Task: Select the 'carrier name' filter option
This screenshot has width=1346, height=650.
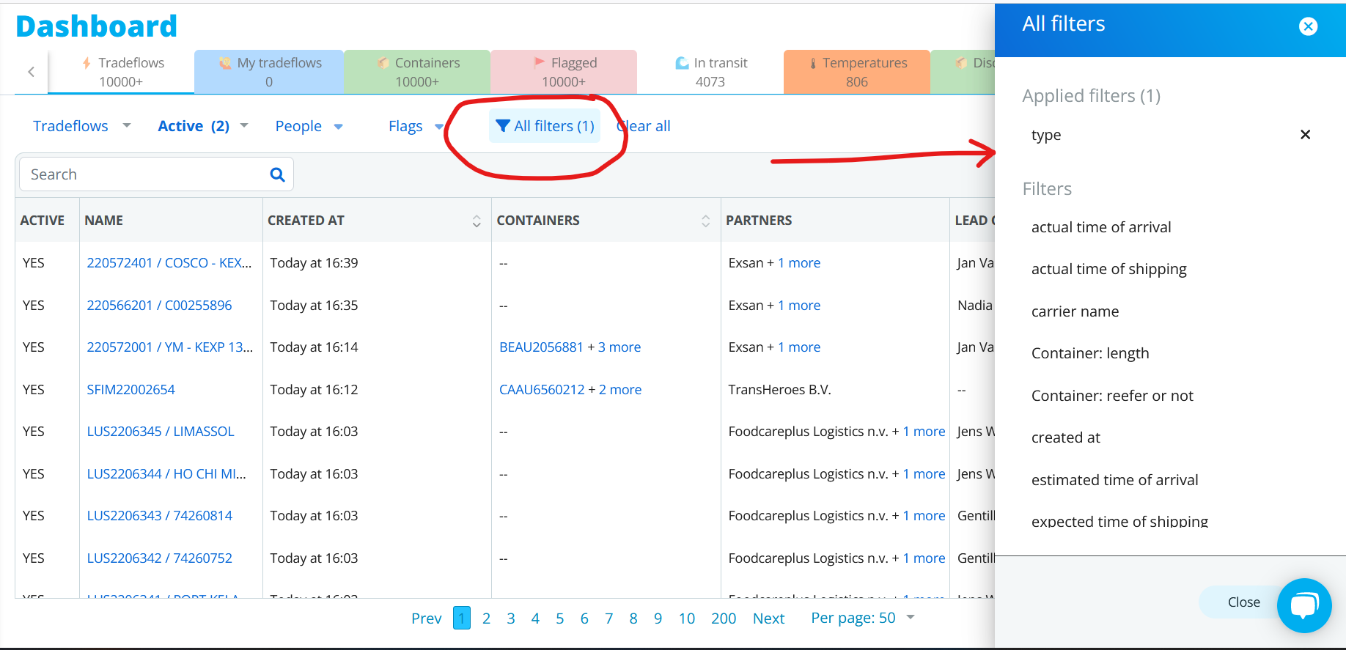Action: tap(1075, 311)
